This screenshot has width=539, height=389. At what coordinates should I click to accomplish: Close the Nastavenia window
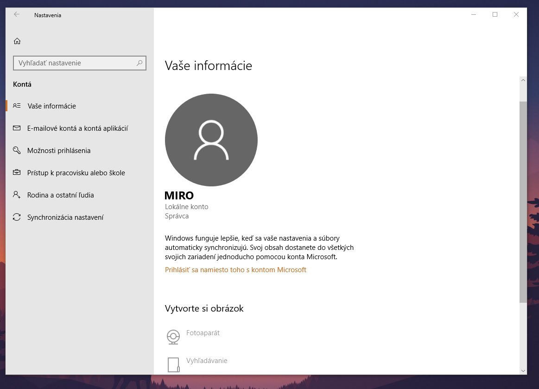(516, 14)
